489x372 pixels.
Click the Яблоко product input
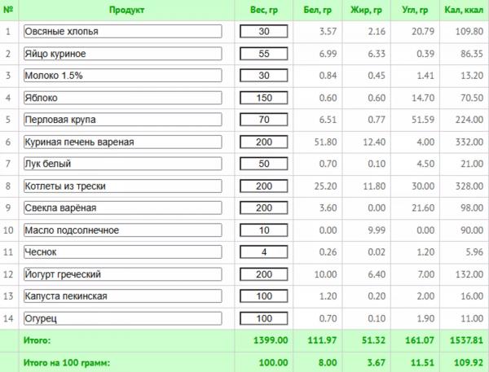pyautogui.click(x=122, y=98)
